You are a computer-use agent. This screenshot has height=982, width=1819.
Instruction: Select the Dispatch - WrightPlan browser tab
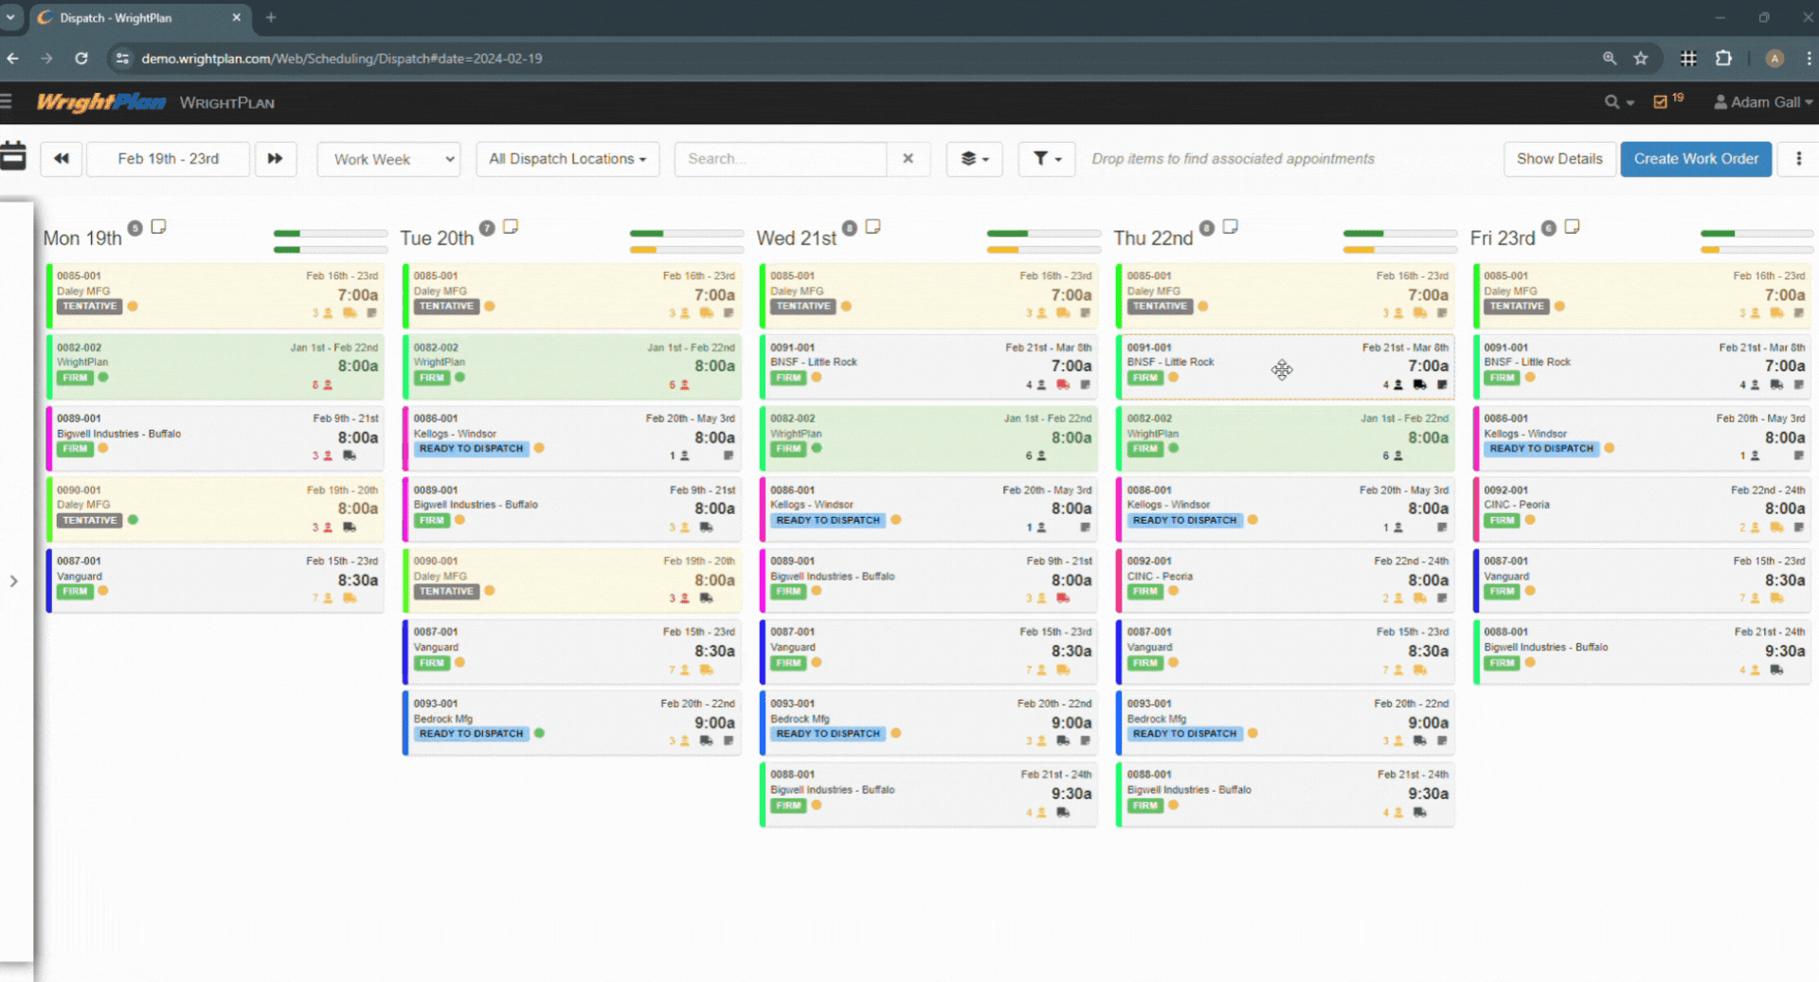(x=123, y=18)
